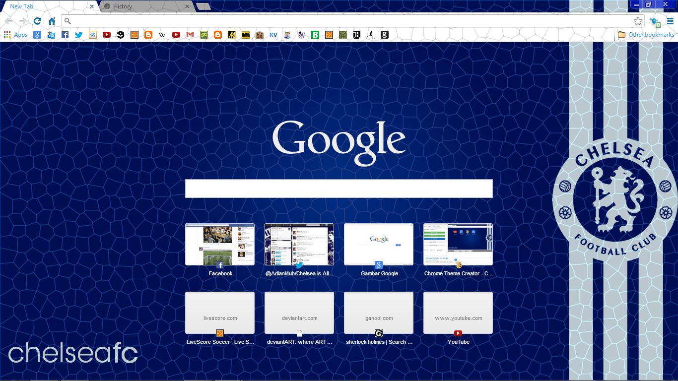Open the green B bookmark icon
The image size is (678, 381).
click(315, 35)
